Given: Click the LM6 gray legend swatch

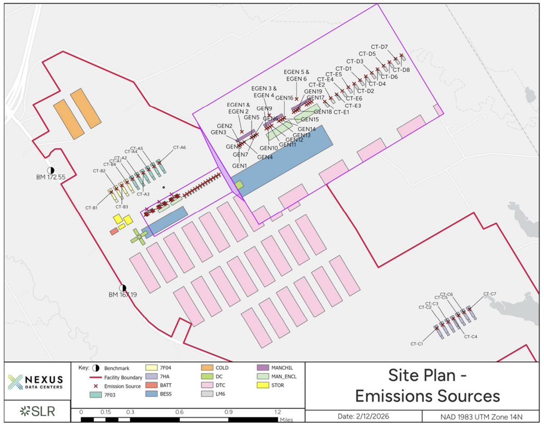Looking at the screenshot, I should click(x=208, y=394).
